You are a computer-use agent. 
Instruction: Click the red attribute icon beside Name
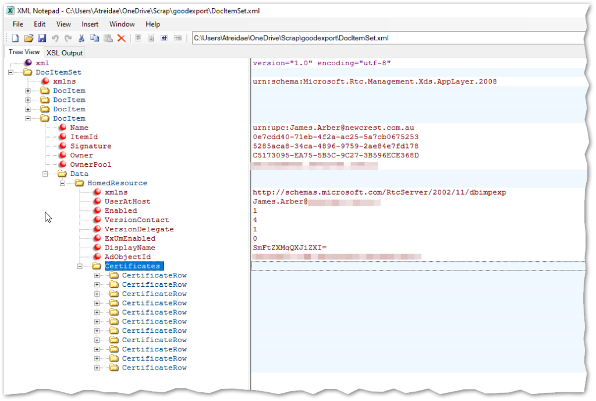coord(63,127)
